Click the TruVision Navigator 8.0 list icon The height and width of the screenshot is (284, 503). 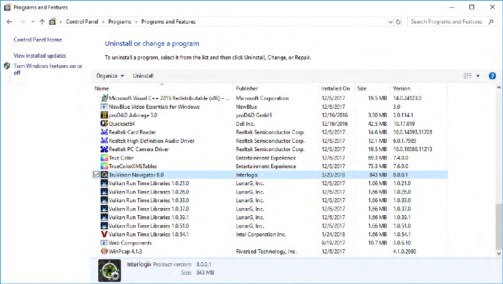(104, 175)
